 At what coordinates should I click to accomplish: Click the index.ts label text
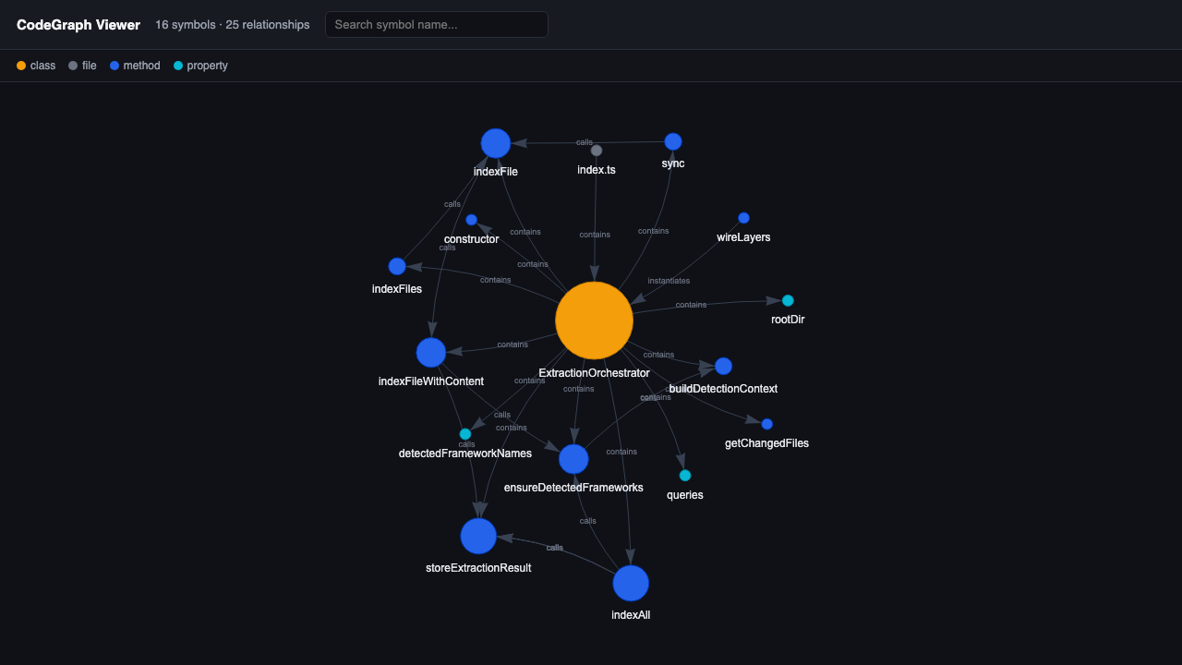(x=597, y=170)
